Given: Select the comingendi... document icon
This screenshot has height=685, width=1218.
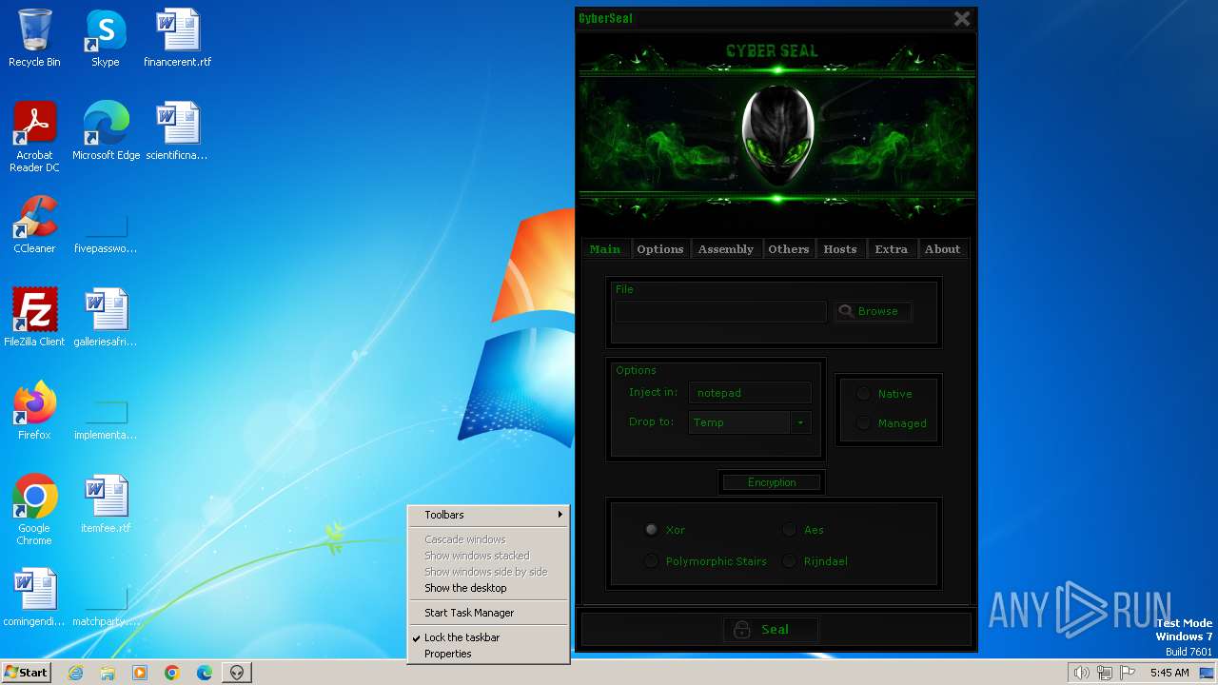Looking at the screenshot, I should point(34,597).
